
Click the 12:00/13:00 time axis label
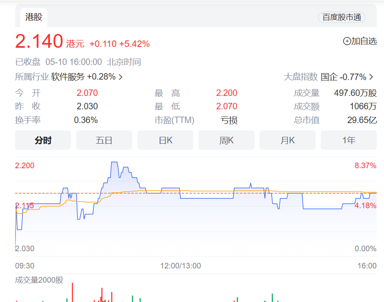tap(180, 266)
